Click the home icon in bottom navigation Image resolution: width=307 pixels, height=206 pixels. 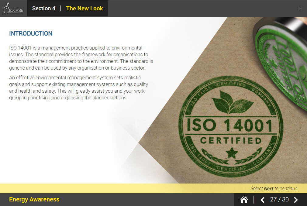[243, 200]
